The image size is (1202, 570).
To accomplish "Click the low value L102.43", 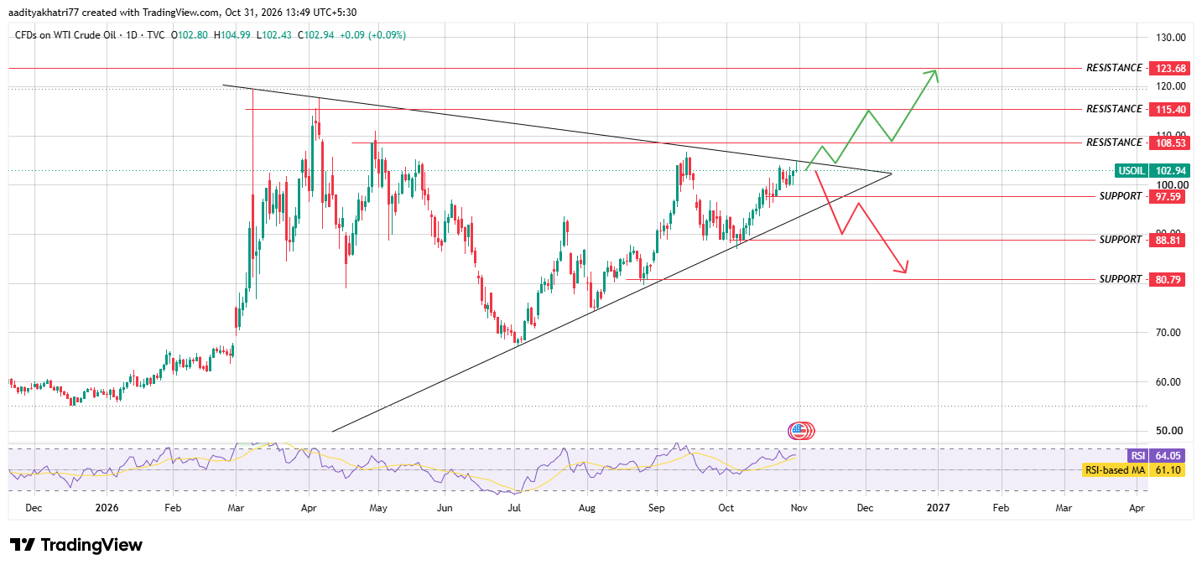I will point(275,35).
